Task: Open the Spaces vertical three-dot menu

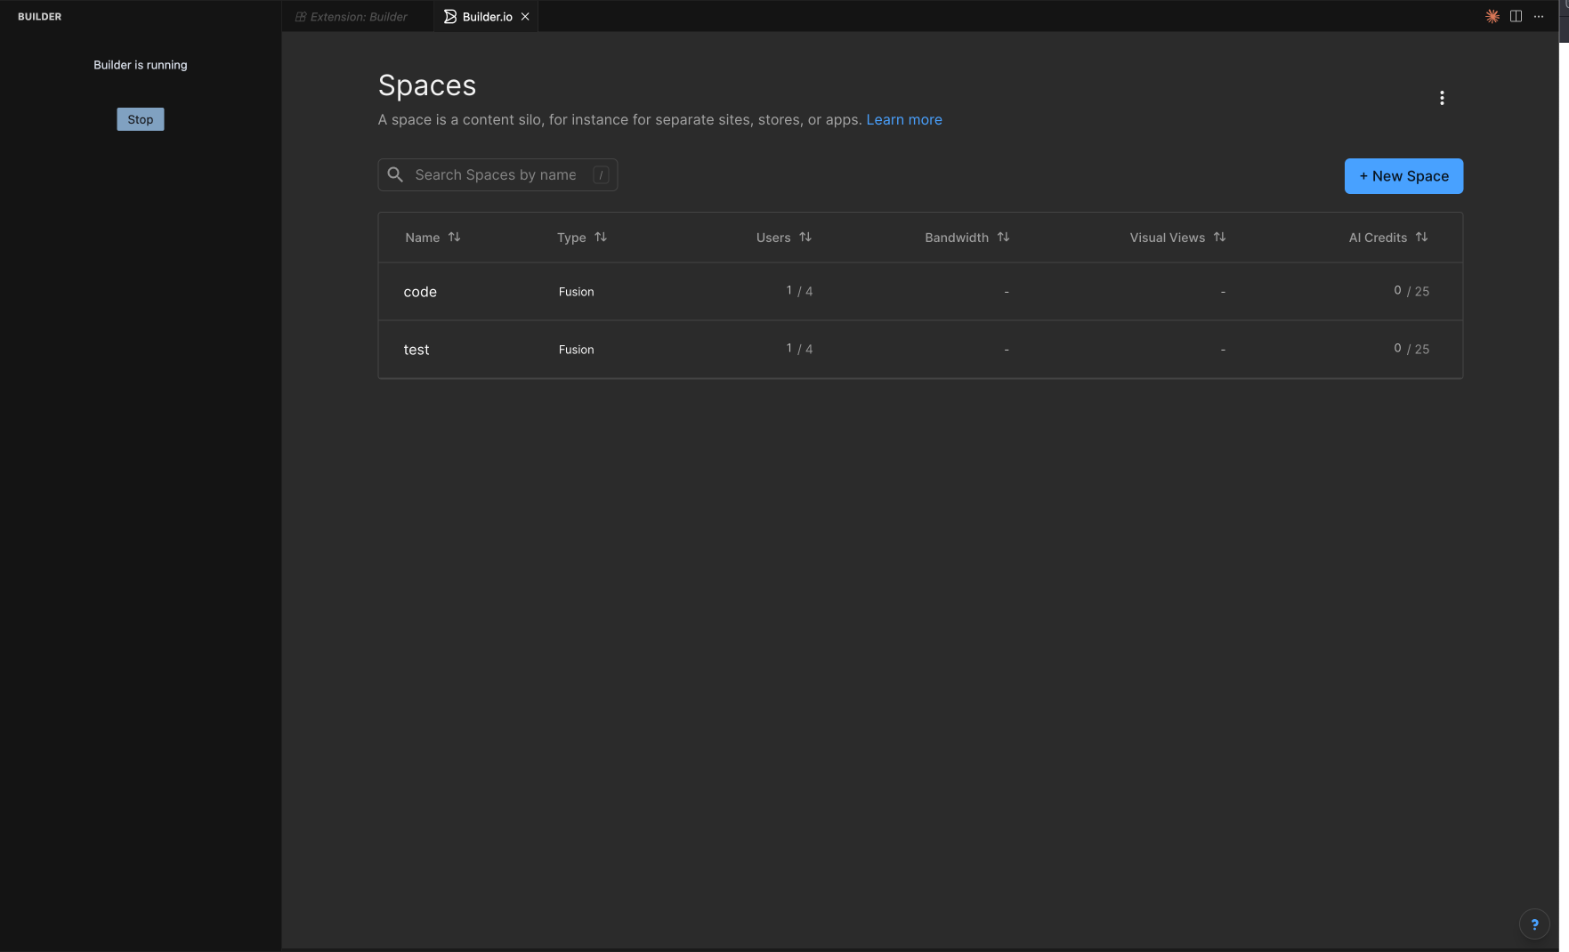Action: pyautogui.click(x=1442, y=98)
